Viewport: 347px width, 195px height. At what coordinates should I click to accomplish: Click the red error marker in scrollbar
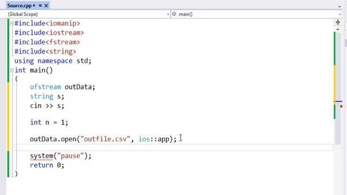tap(341, 106)
